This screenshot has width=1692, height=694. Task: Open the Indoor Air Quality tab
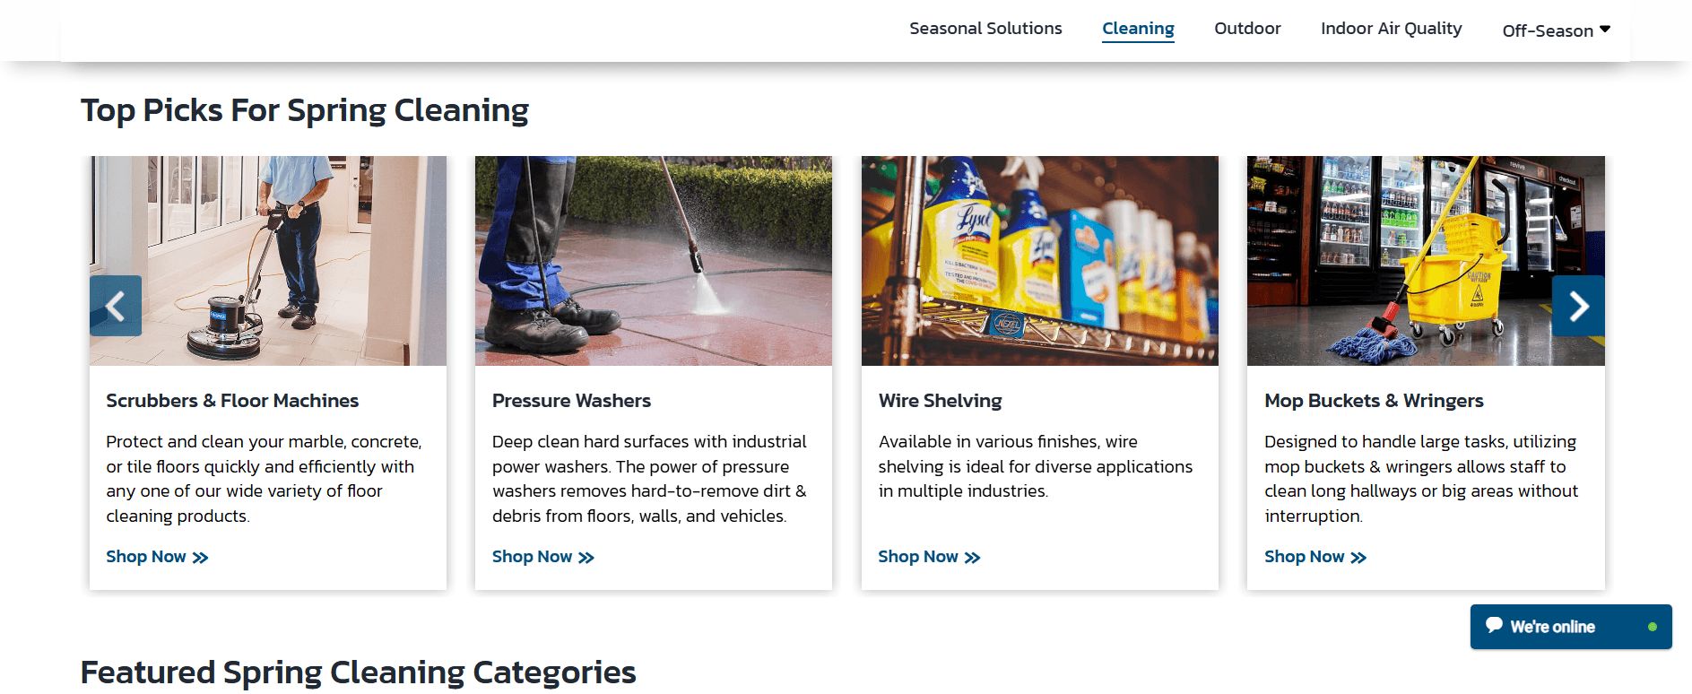click(1391, 29)
